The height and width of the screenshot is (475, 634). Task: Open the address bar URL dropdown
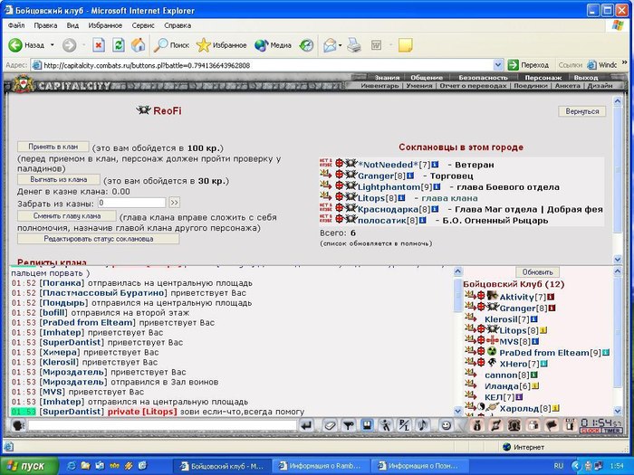click(x=498, y=65)
